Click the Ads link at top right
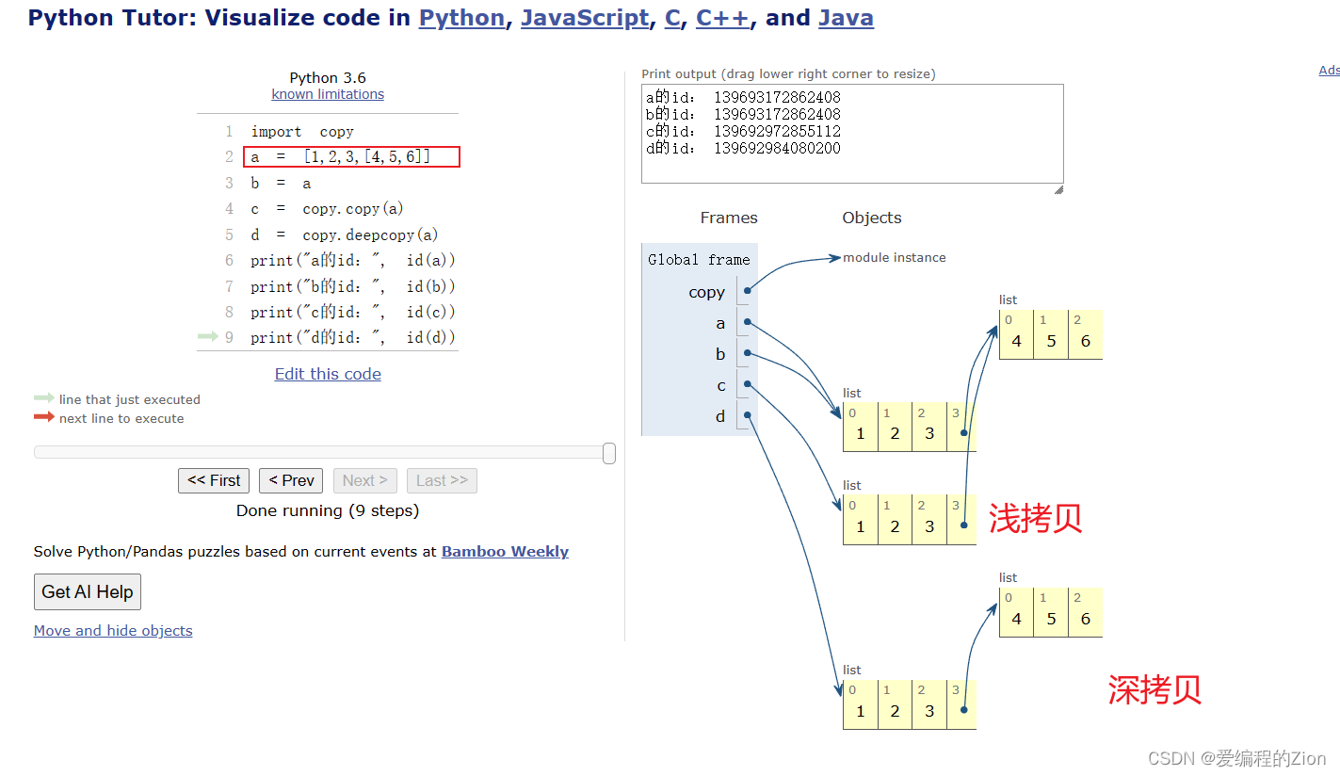1340x776 pixels. click(x=1329, y=71)
